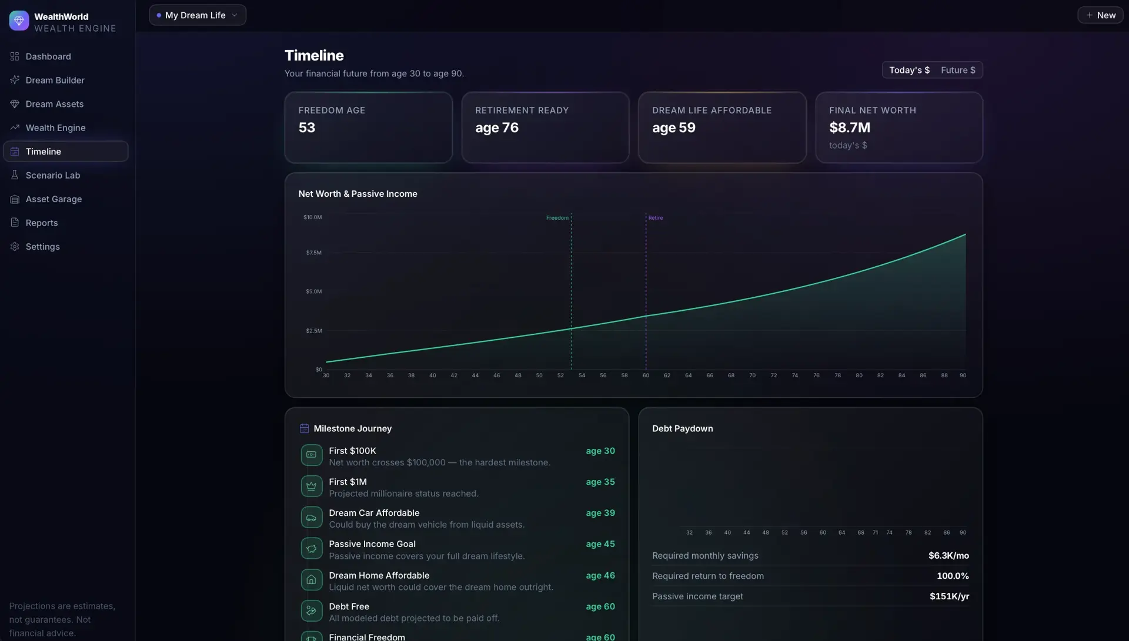Navigate to Dream Assets
This screenshot has width=1129, height=641.
(65, 104)
